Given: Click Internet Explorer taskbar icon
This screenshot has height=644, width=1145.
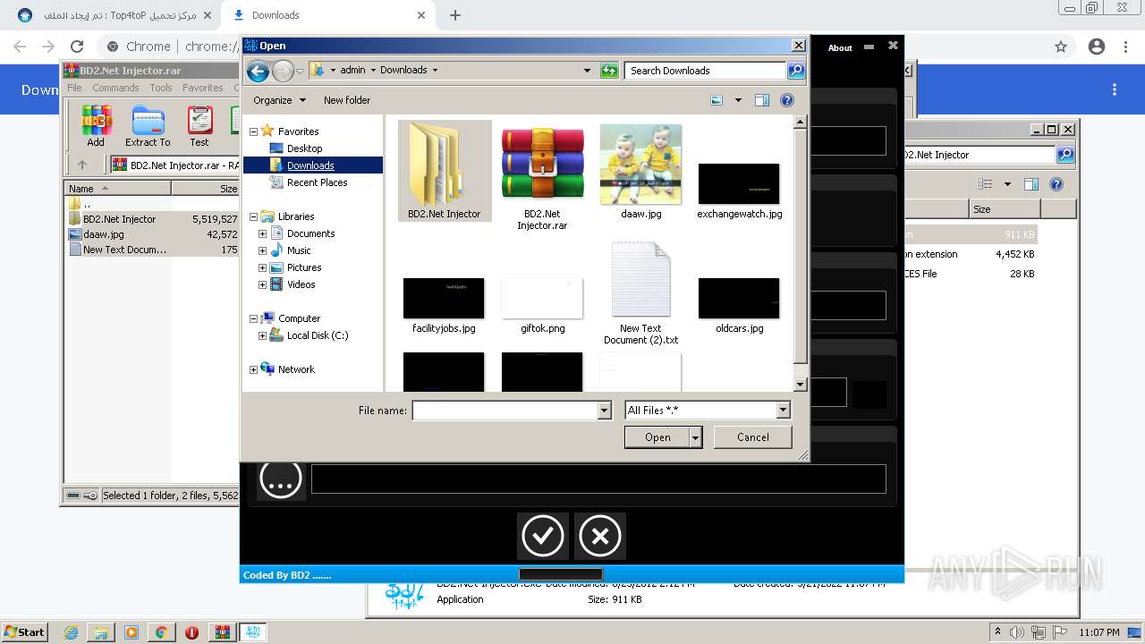Looking at the screenshot, I should click(x=72, y=632).
